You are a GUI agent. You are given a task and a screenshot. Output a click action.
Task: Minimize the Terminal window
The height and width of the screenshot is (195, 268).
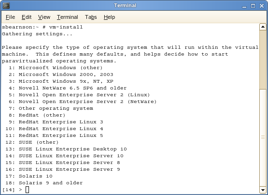(x=244, y=6)
